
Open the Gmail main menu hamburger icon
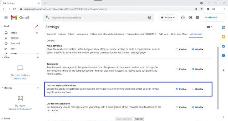[x=6, y=18]
